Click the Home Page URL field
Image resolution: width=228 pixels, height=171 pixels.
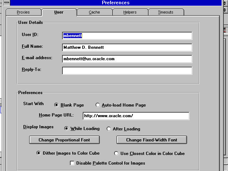[136, 116]
